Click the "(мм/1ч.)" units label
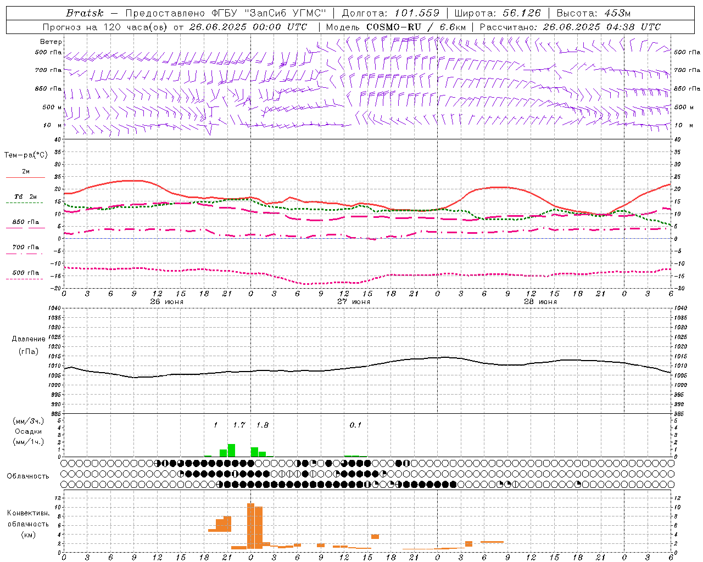 click(x=28, y=442)
